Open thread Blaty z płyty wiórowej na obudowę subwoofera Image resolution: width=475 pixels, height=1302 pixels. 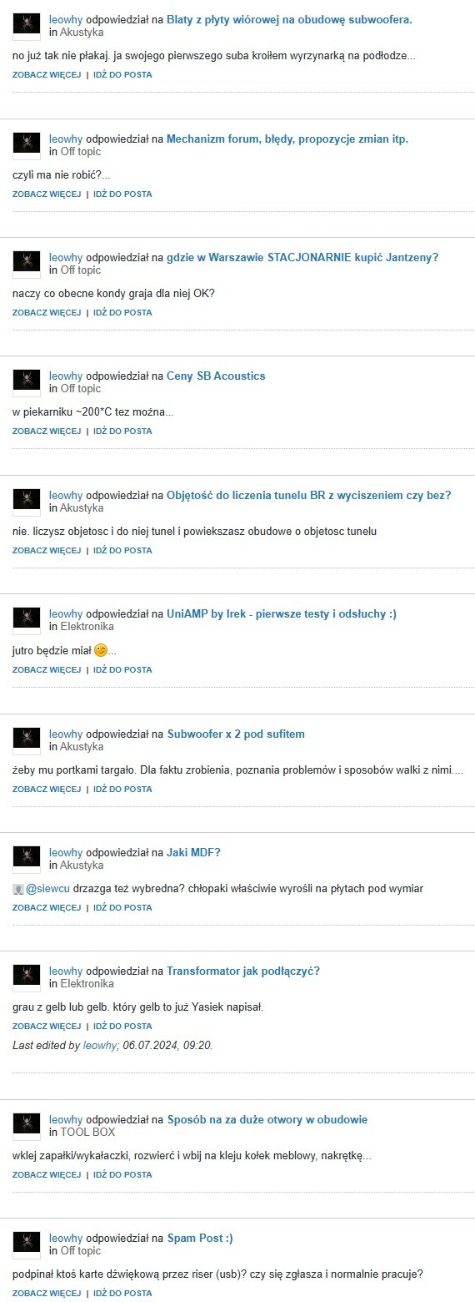(289, 19)
